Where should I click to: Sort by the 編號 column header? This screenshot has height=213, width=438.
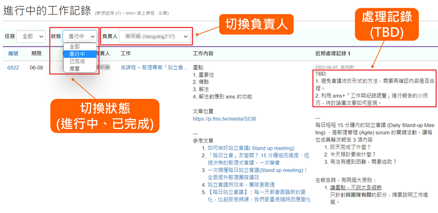[13, 54]
